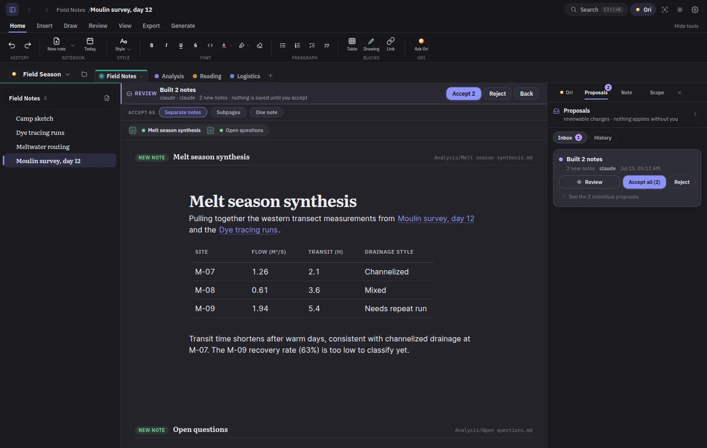Click the folder icon beside Field Season
The image size is (707, 448).
pos(84,74)
